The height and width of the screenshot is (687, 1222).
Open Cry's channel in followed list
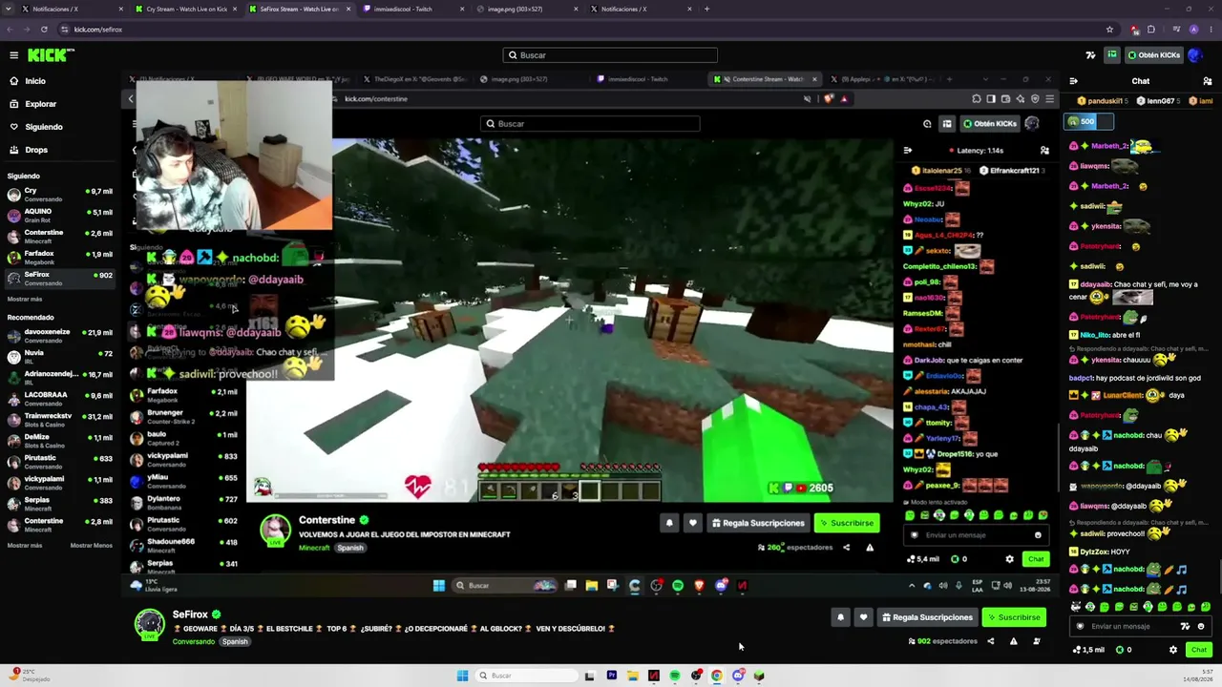58,193
